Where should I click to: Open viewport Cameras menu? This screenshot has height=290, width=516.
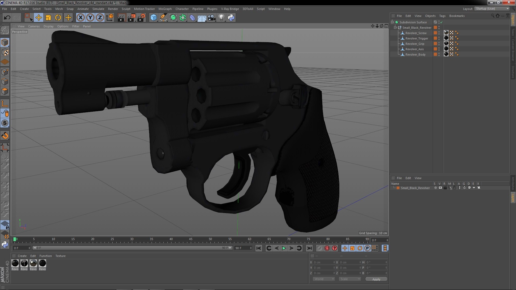tap(34, 26)
